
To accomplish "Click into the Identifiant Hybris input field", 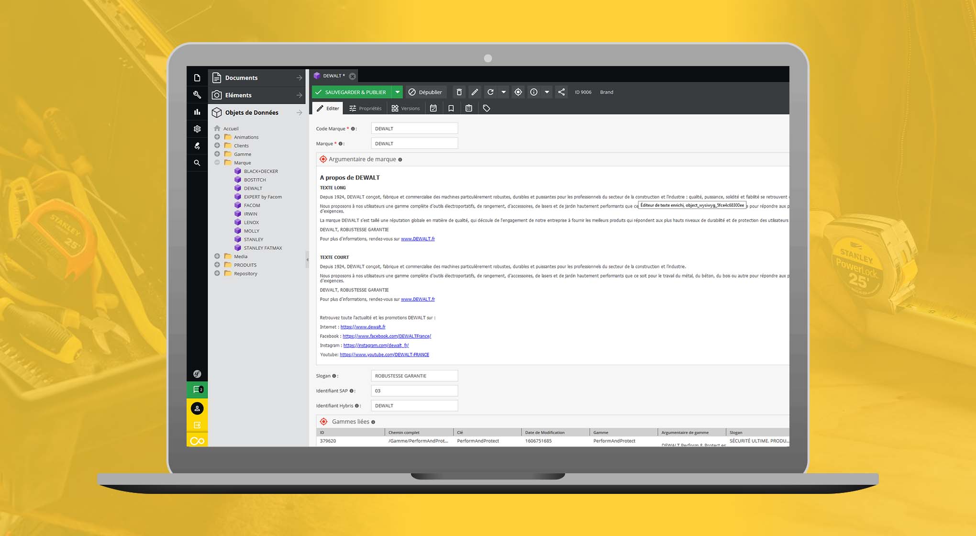I will point(414,405).
